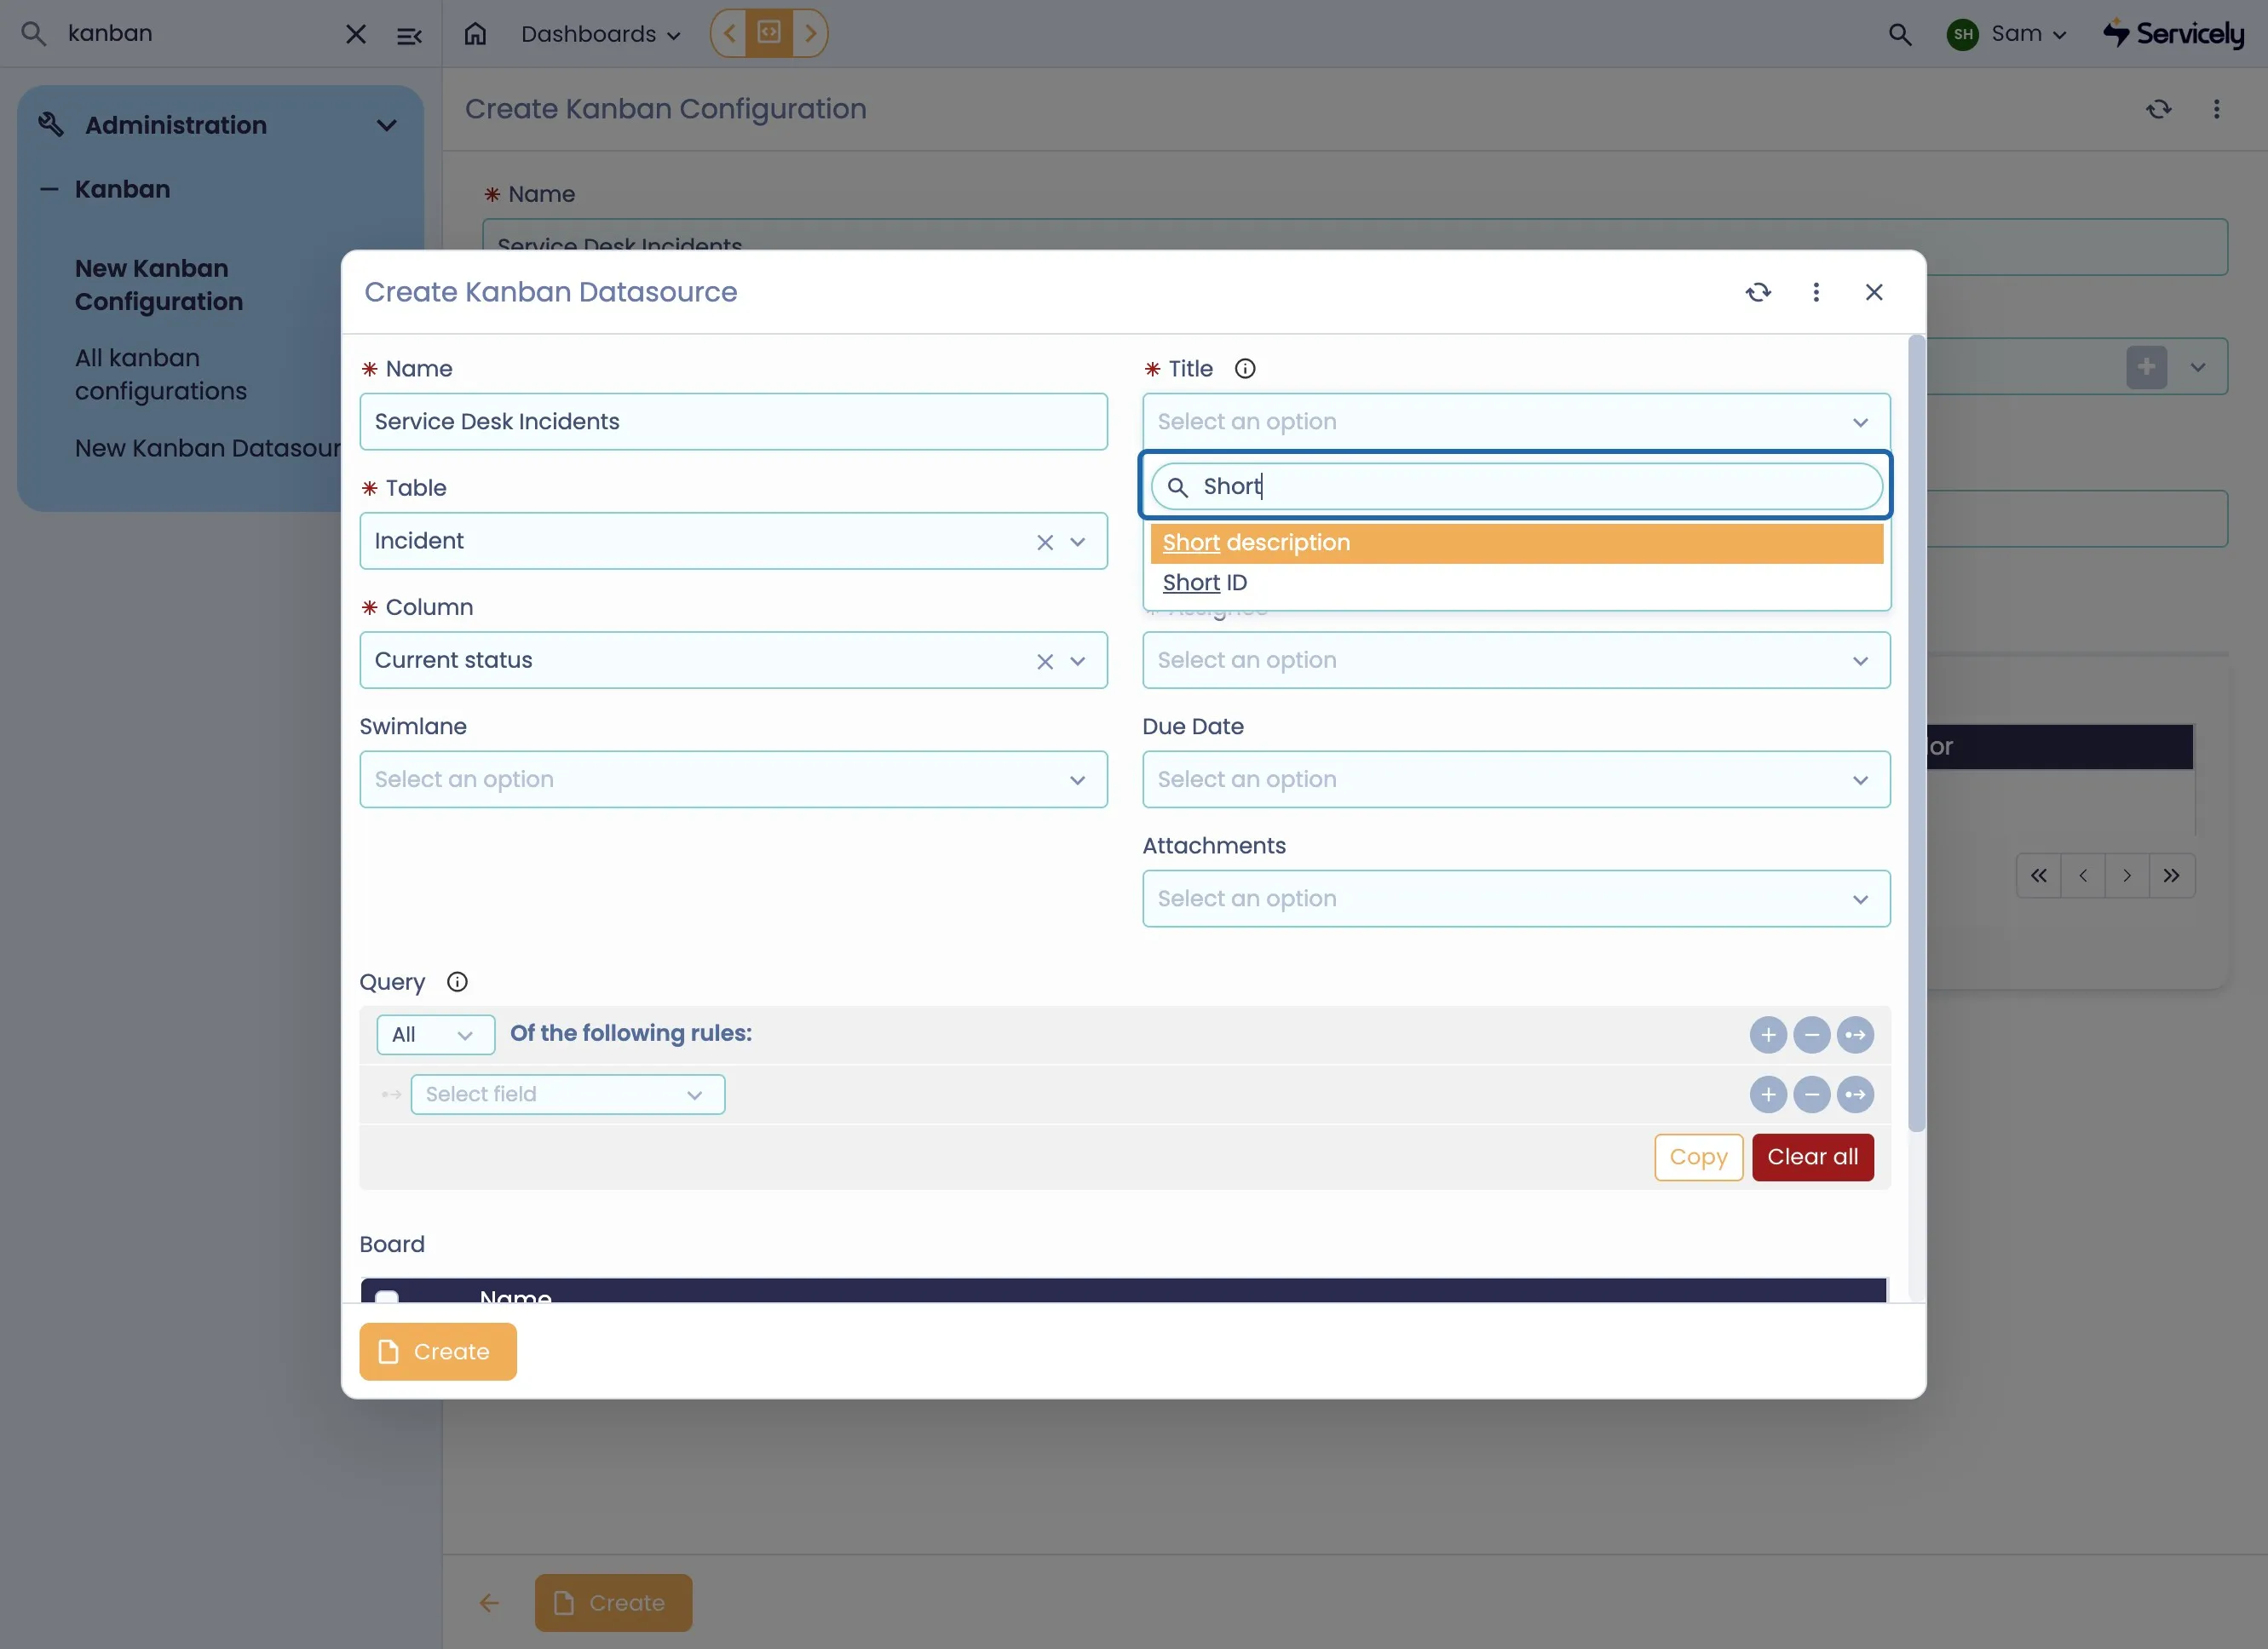
Task: Clear the kanban sidebar search text
Action: point(355,34)
